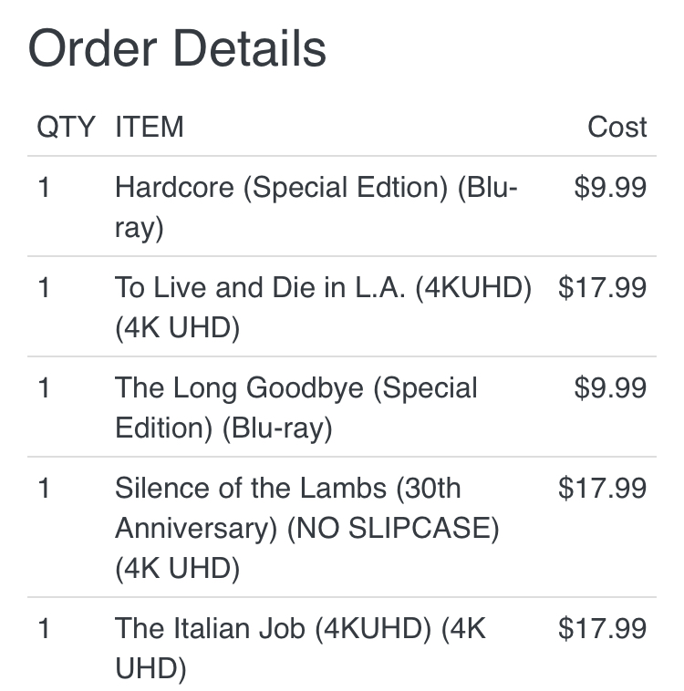This screenshot has height=691, width=684.
Task: Select quantity for To Live and Die in L.A.
Action: point(45,288)
